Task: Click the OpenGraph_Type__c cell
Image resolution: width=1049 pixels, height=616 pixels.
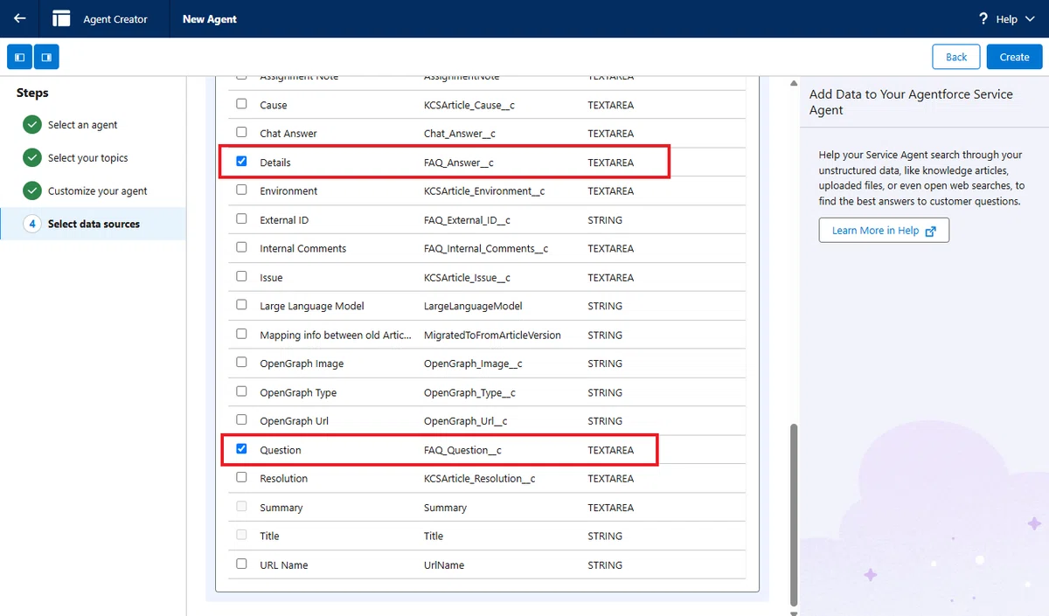Action: pos(470,393)
